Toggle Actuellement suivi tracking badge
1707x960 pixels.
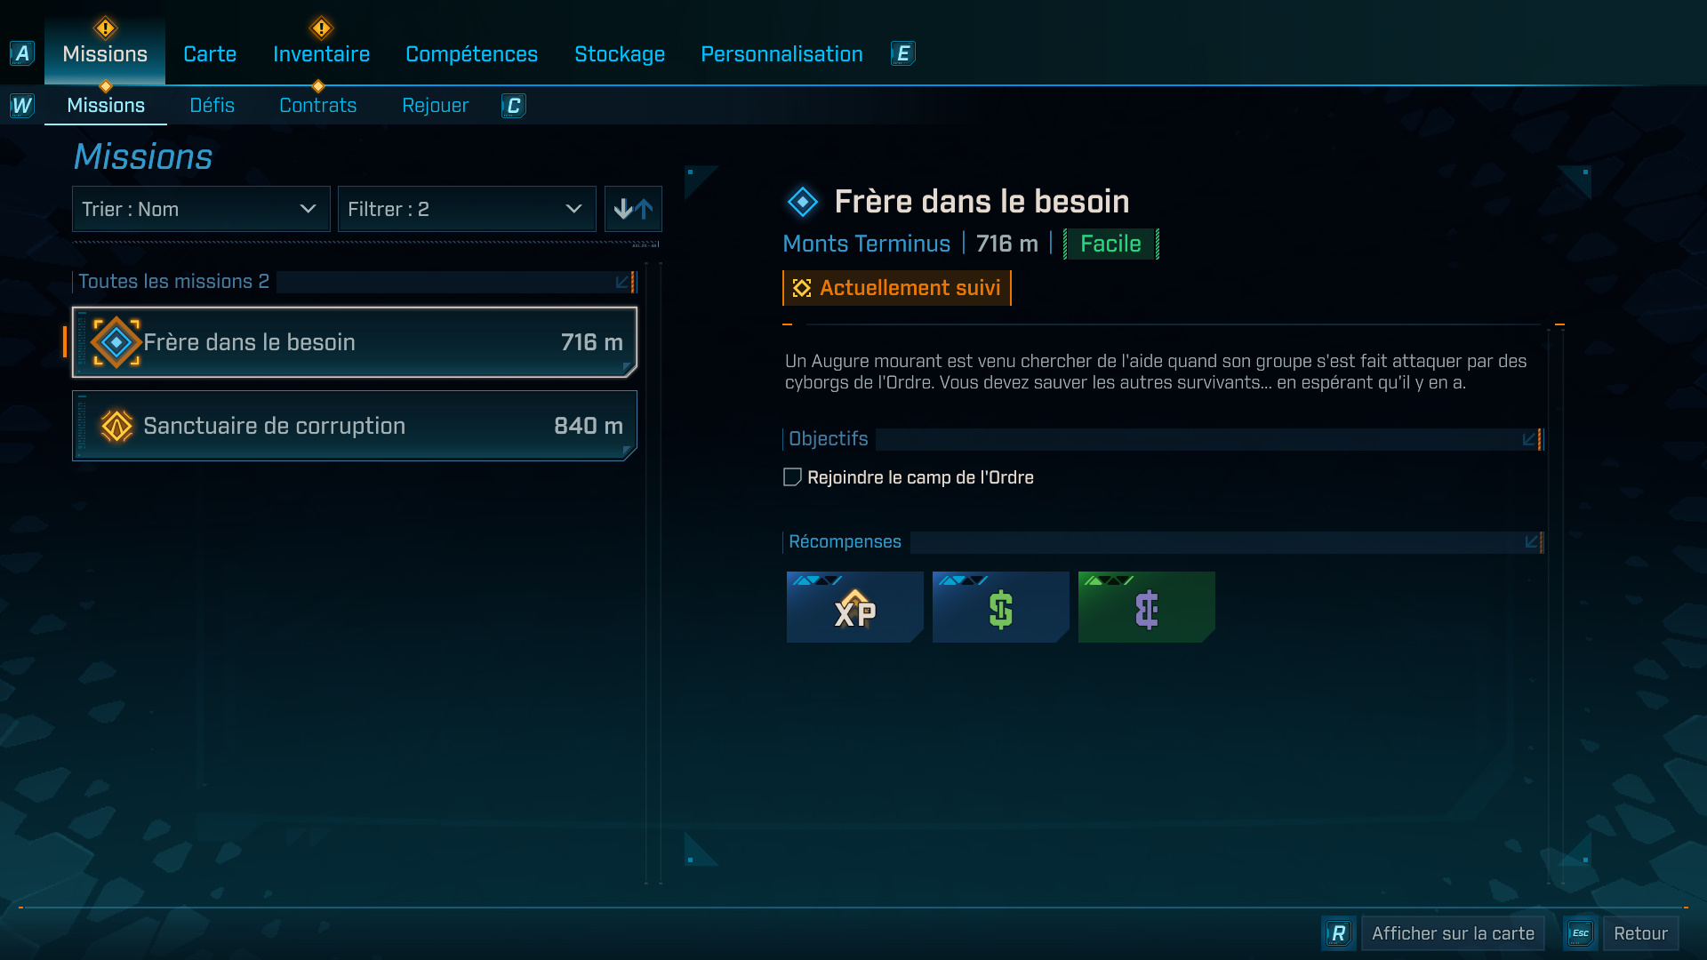(x=897, y=288)
